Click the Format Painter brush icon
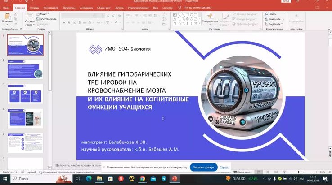Screen dimensions: 332x185 15,24
